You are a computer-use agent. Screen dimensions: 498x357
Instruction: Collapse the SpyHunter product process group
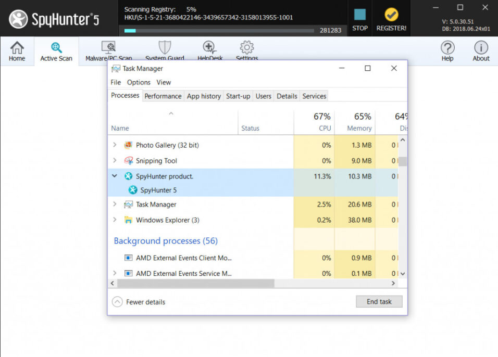point(115,176)
